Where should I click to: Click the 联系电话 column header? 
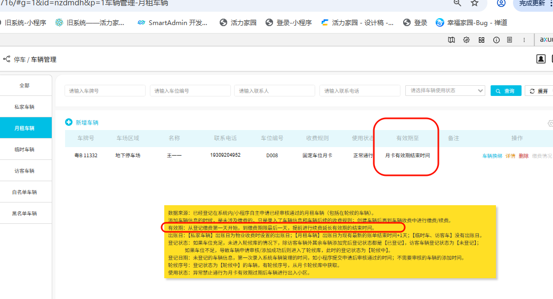[226, 138]
